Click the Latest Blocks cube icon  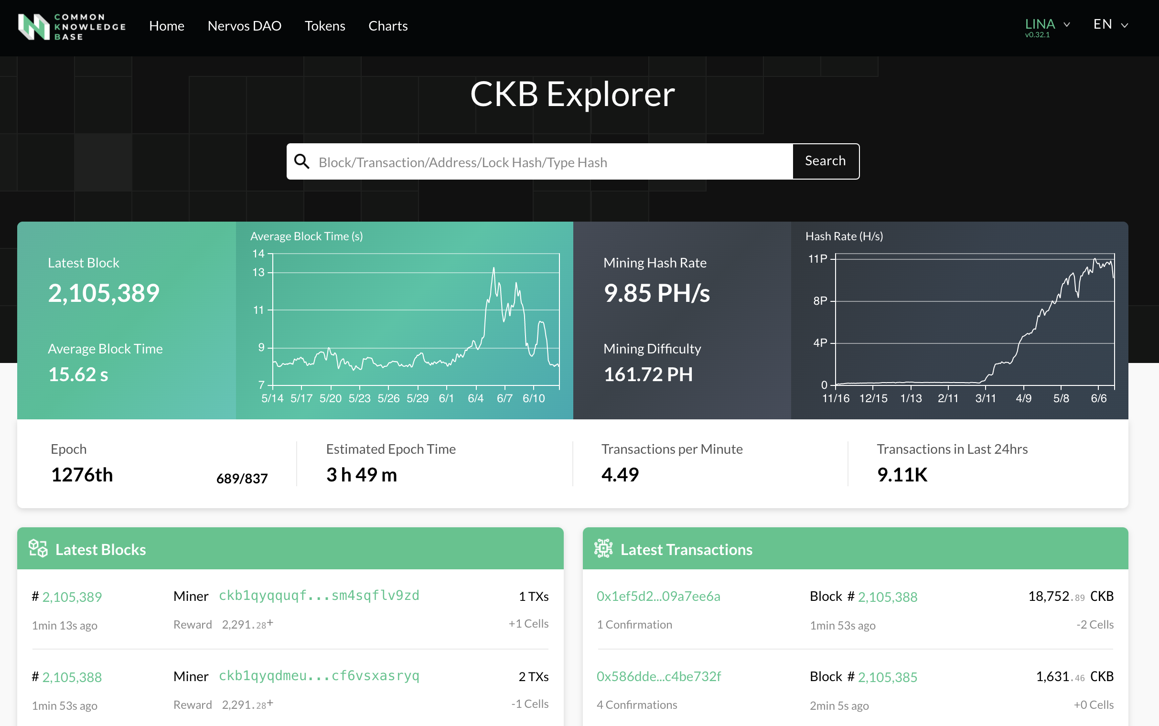coord(38,548)
